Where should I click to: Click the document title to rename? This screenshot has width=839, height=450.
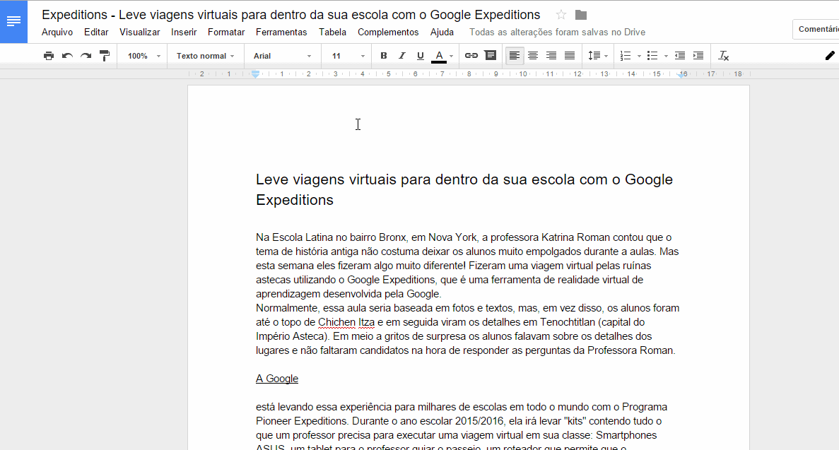291,14
